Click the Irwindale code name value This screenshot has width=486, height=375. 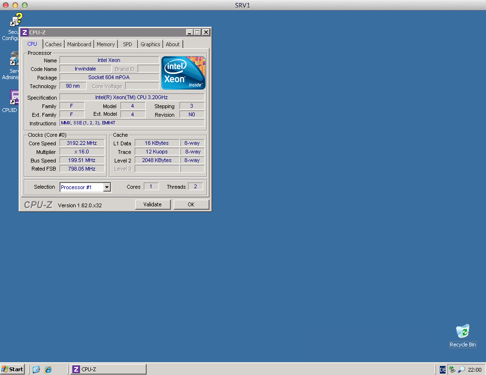click(x=85, y=69)
